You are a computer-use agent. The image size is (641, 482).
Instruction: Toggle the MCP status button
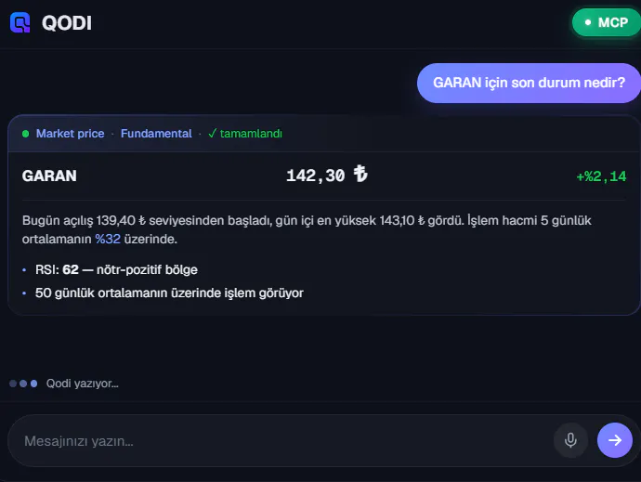point(607,22)
